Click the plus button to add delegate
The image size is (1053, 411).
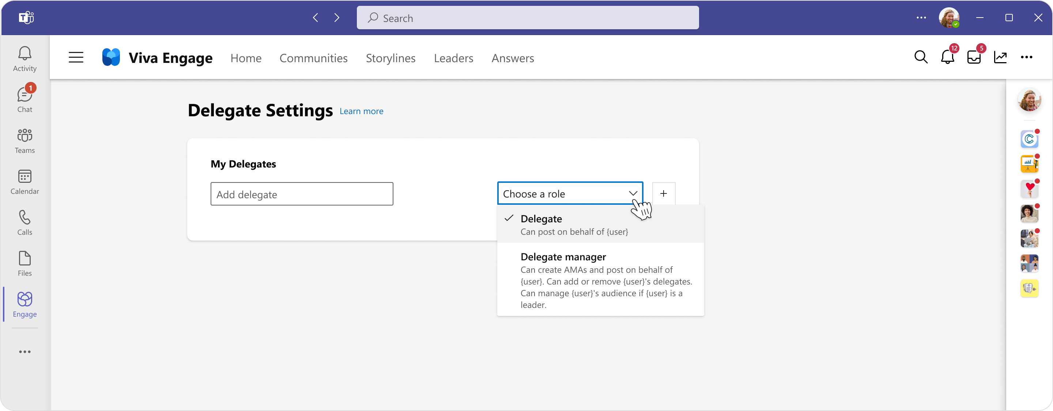pos(664,193)
